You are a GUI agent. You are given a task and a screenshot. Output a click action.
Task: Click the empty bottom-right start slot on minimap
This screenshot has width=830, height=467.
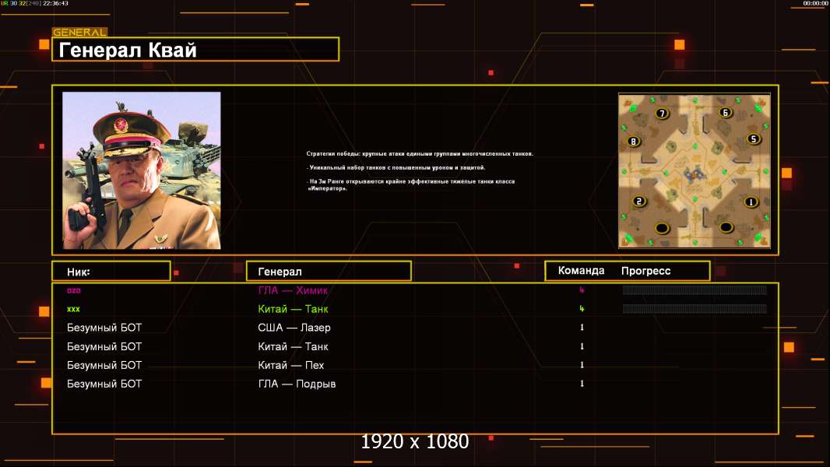726,227
